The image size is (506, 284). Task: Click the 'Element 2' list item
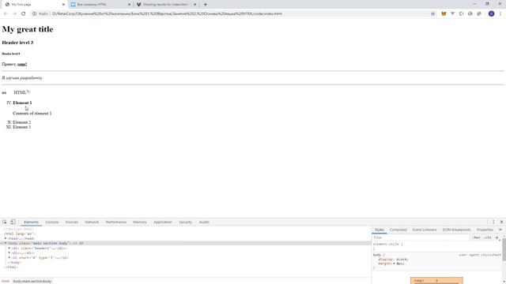22,122
